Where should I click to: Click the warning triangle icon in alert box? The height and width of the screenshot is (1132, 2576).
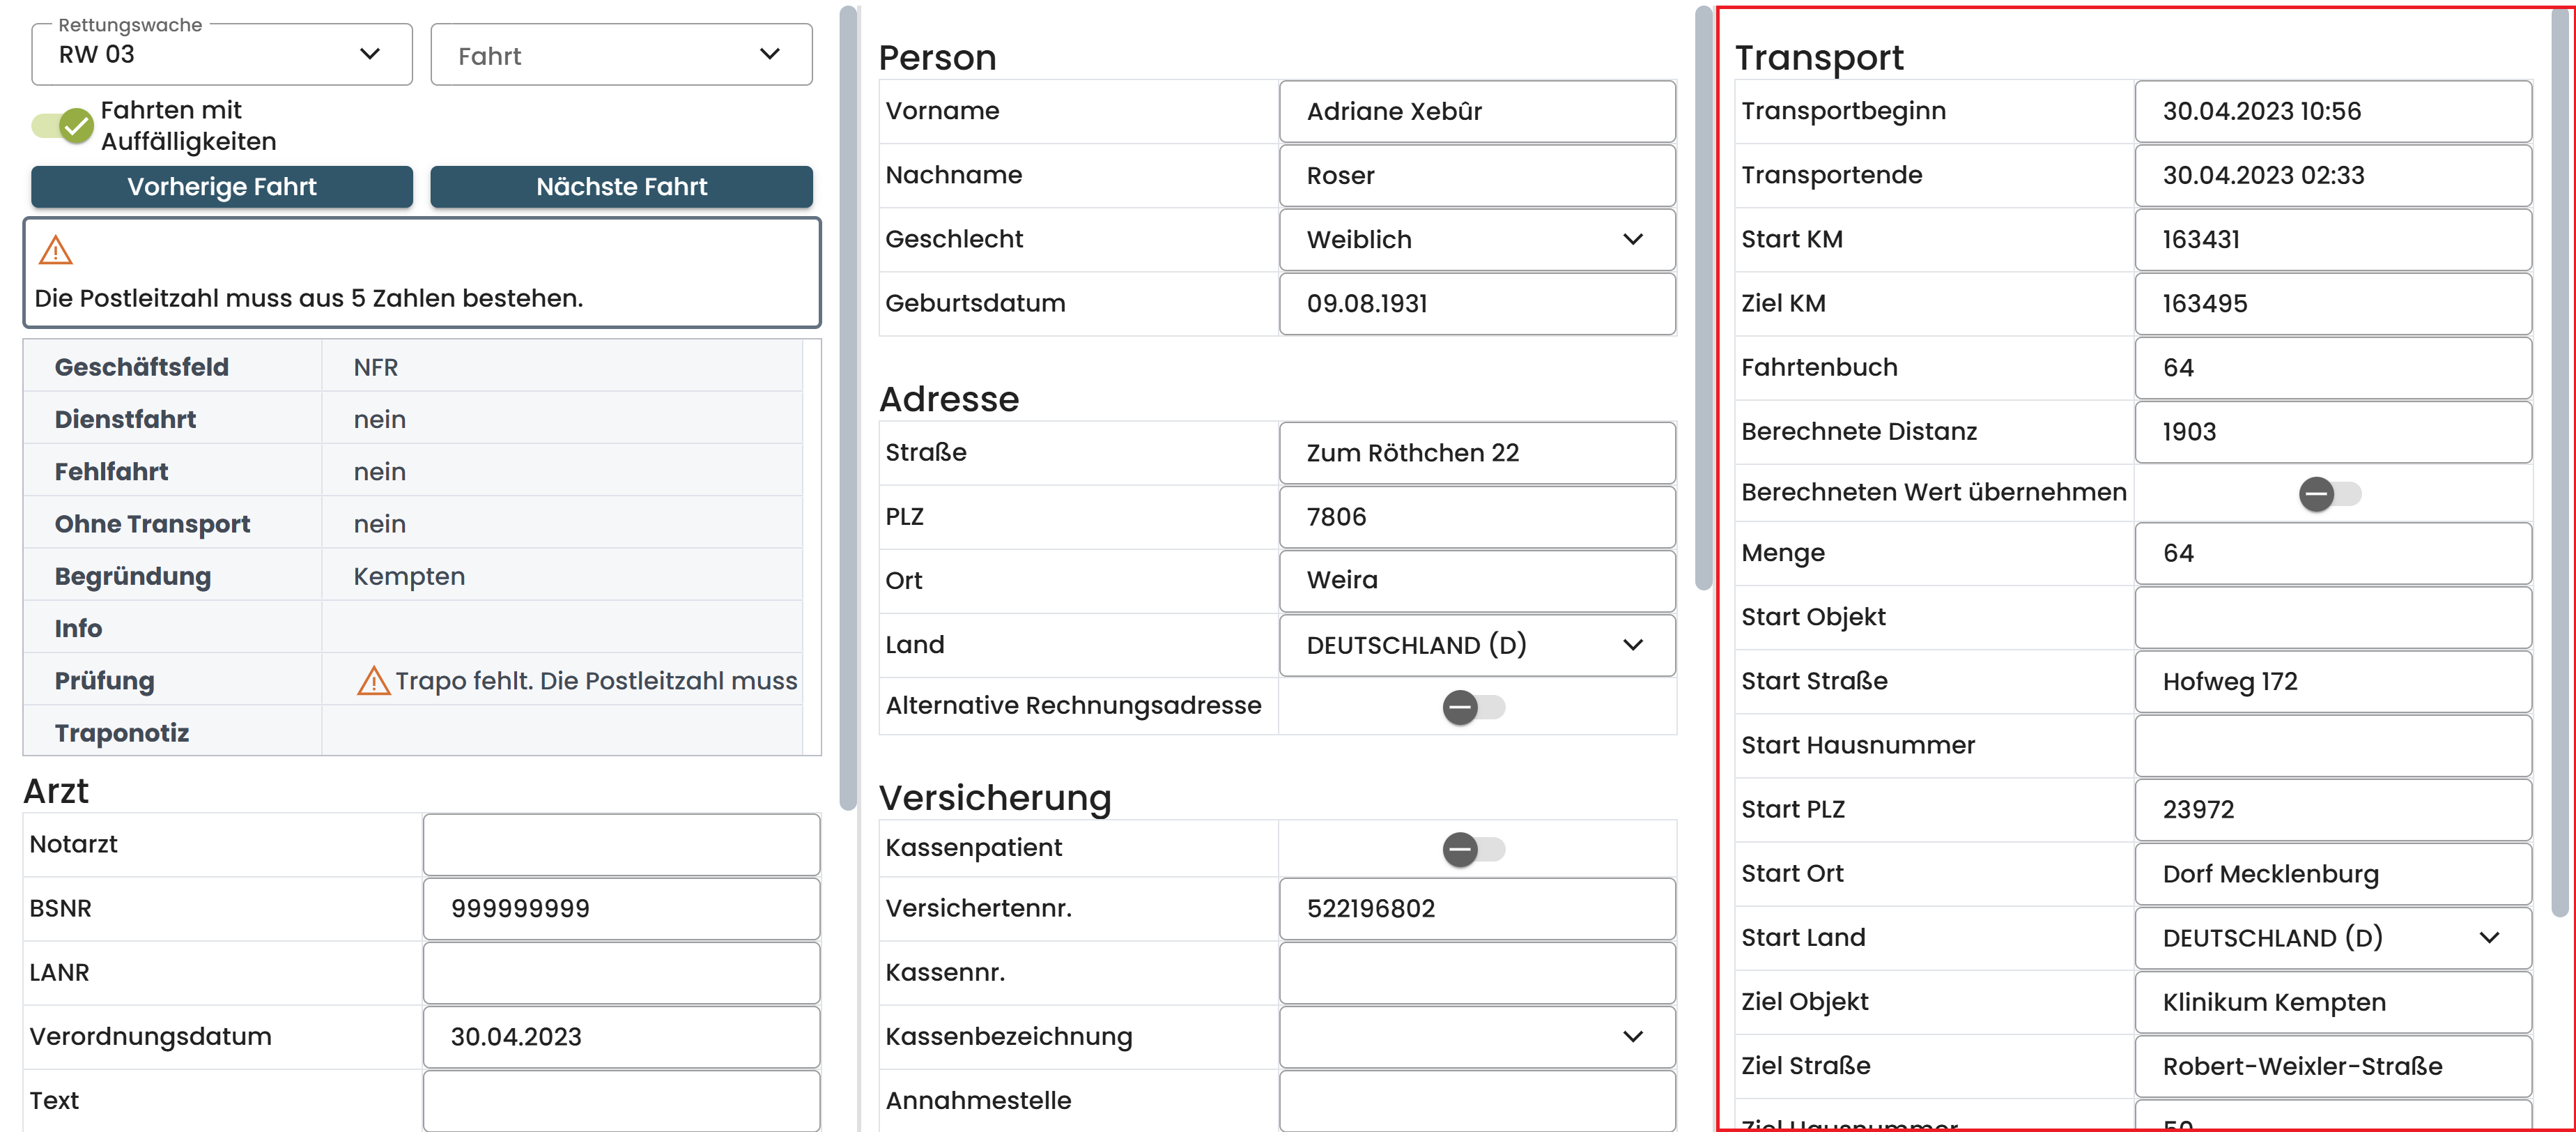[x=55, y=250]
